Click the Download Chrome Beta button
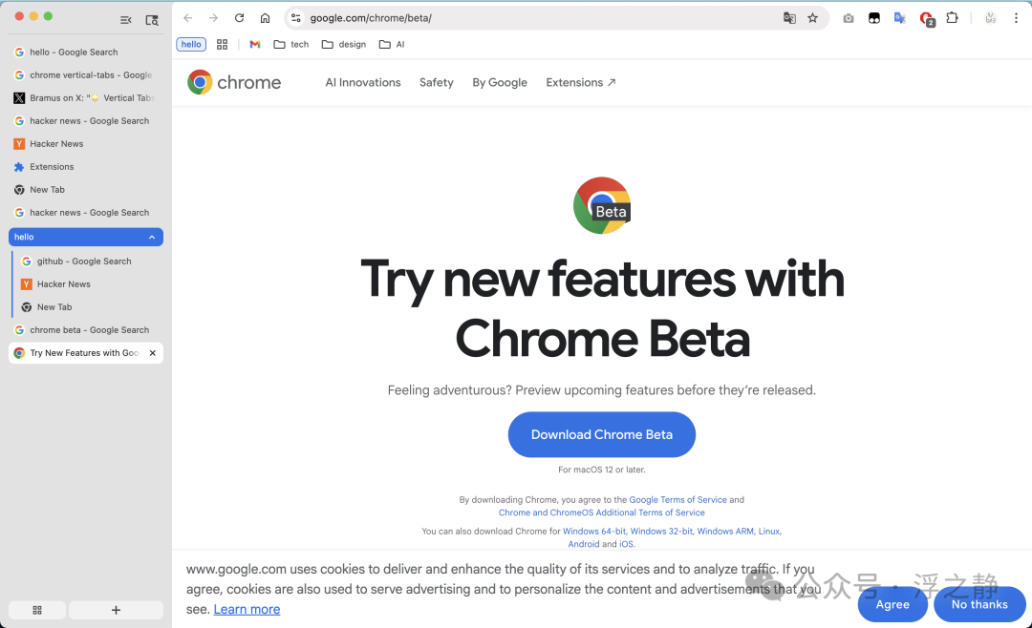 [602, 434]
